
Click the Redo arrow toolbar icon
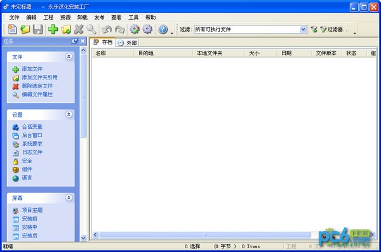[x=119, y=29]
